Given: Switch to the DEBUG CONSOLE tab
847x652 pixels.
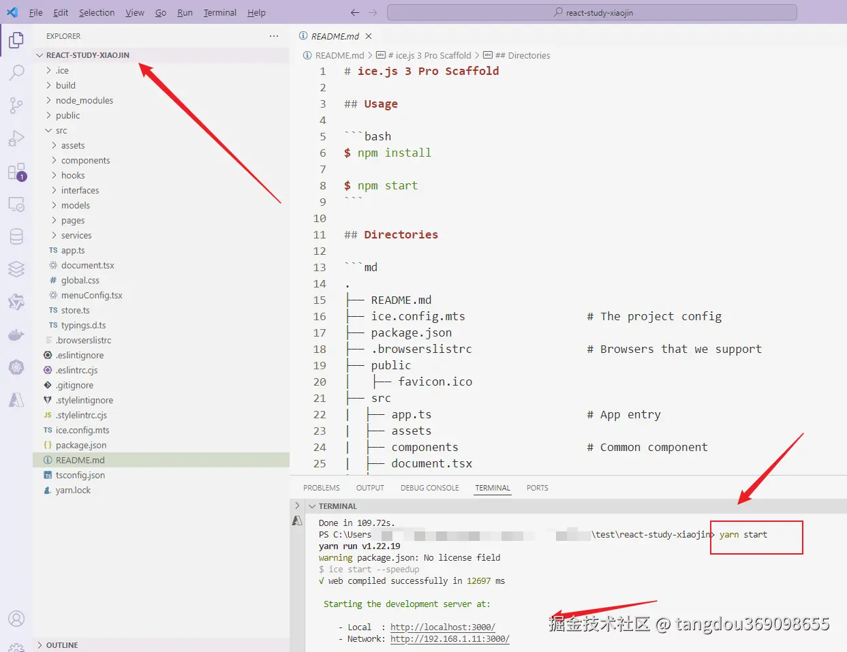Looking at the screenshot, I should 430,488.
